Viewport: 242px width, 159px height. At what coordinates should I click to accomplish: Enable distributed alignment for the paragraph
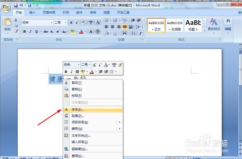(x=131, y=27)
